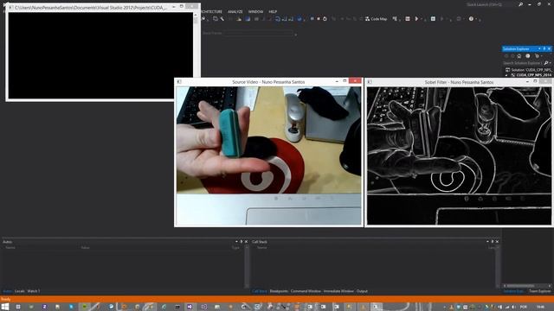Click the console window title bar
The image size is (554, 311).
pyautogui.click(x=102, y=7)
